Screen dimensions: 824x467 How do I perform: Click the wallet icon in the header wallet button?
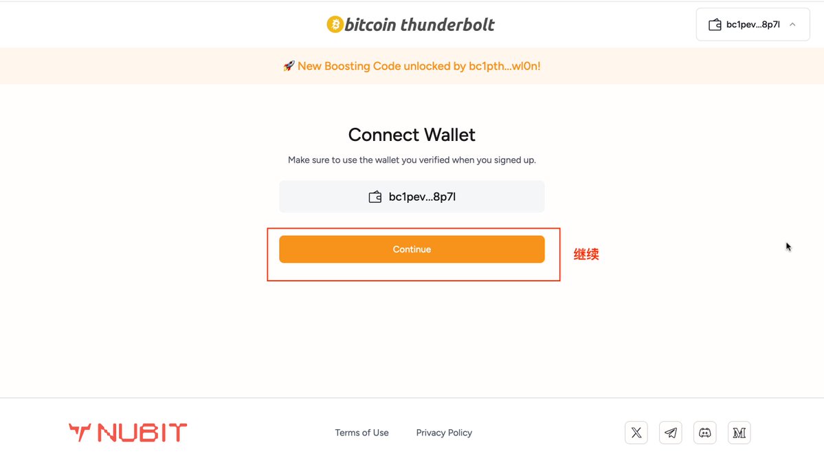click(x=715, y=25)
